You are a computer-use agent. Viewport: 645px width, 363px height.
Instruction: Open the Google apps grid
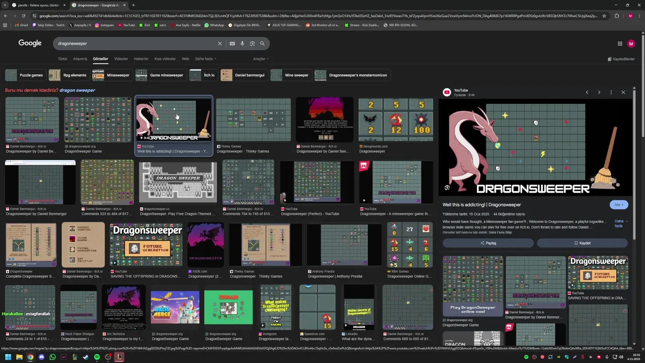[620, 43]
